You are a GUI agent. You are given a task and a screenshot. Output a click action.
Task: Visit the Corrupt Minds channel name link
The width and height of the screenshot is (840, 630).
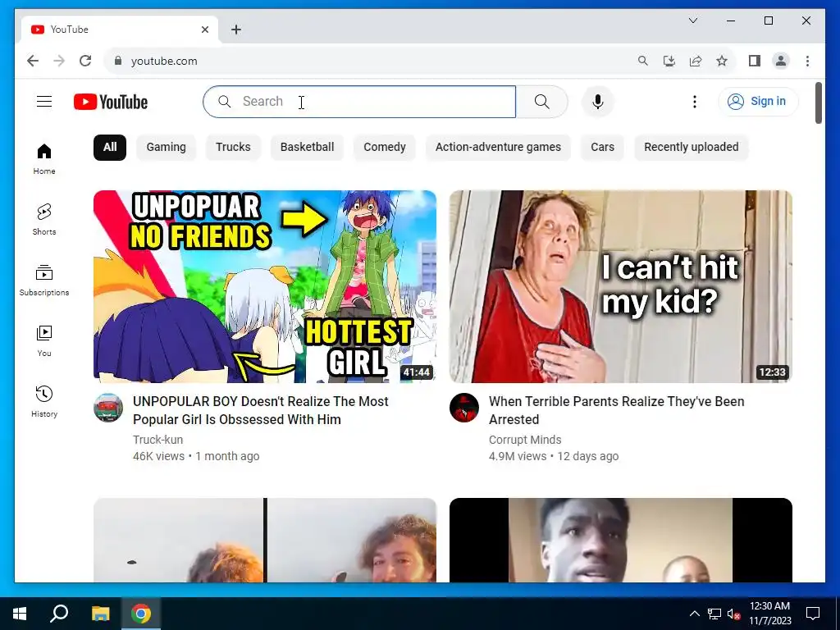coord(525,440)
